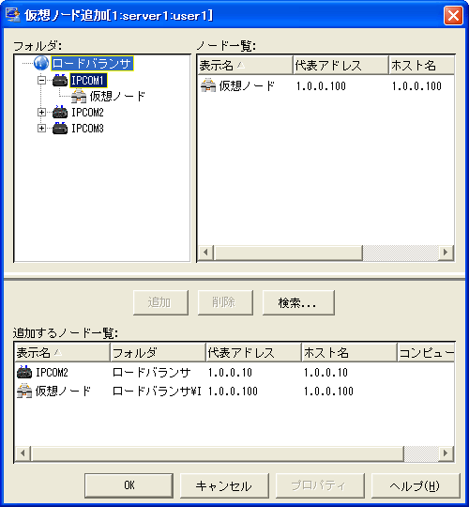The image size is (469, 507).
Task: Click the globe icon beside ロードバランサ
Action: (41, 63)
